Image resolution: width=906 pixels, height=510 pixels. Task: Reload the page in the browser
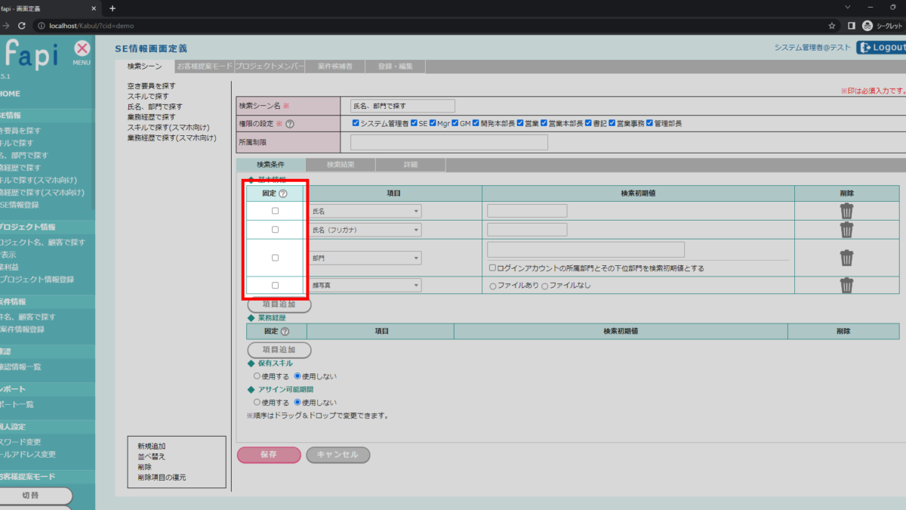pyautogui.click(x=21, y=26)
